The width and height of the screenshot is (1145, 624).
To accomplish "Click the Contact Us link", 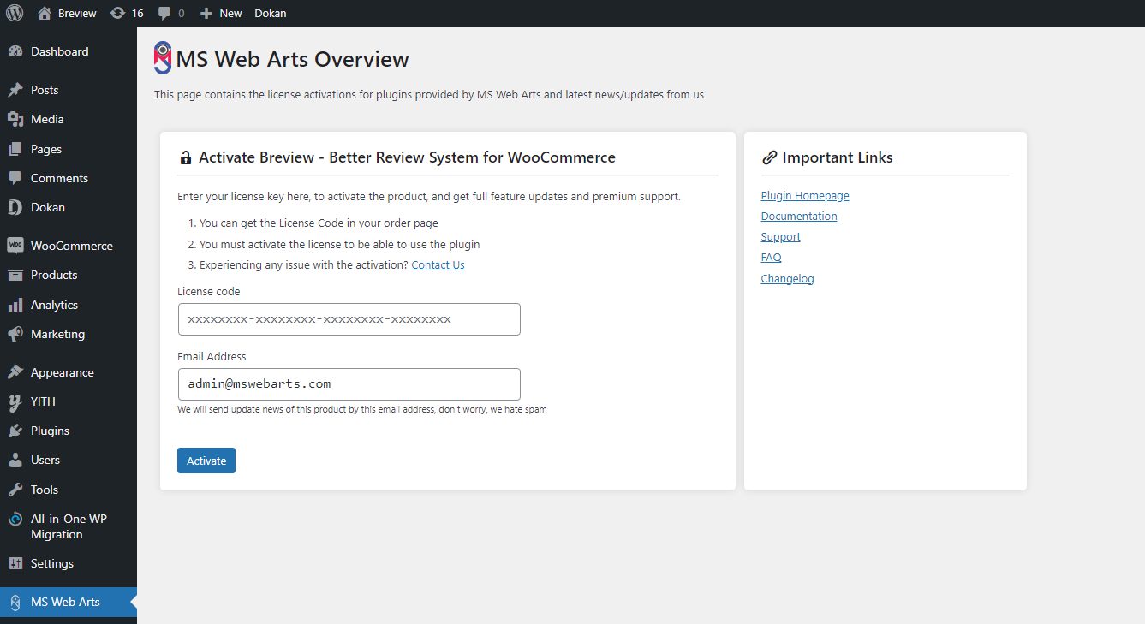I will (x=438, y=264).
